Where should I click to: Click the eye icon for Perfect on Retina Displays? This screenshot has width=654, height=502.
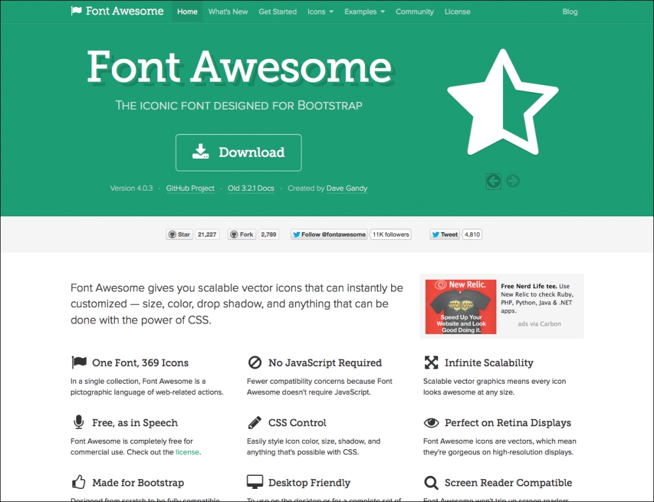point(432,422)
